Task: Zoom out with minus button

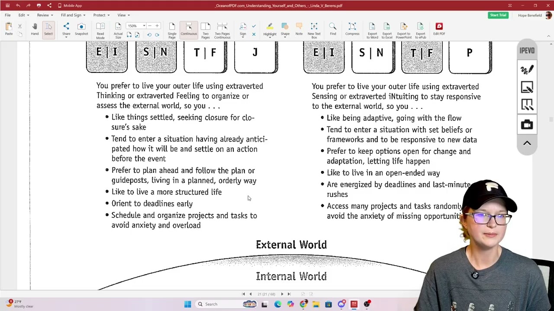Action: 149,26
